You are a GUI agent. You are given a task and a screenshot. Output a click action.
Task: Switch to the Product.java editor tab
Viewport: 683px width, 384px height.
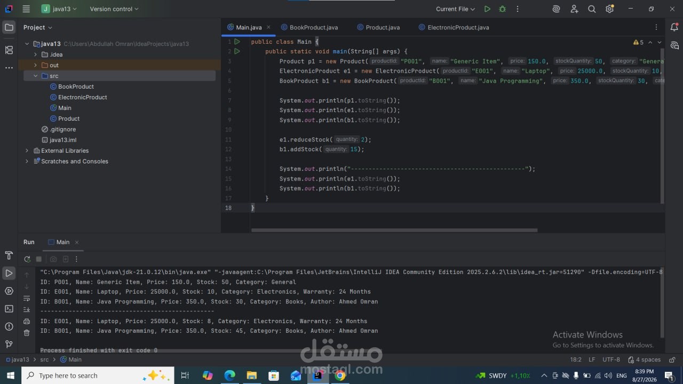pos(378,27)
